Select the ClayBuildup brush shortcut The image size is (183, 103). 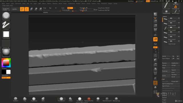pos(34,99)
